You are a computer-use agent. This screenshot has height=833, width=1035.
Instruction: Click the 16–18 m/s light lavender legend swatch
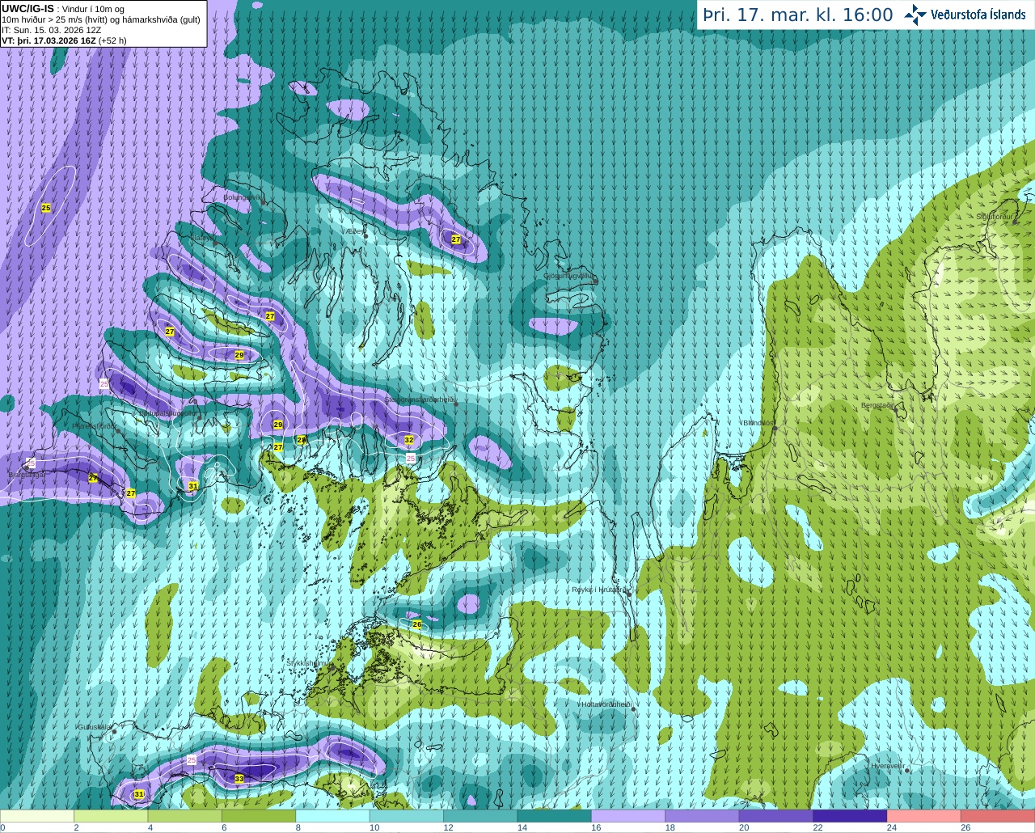pos(627,816)
